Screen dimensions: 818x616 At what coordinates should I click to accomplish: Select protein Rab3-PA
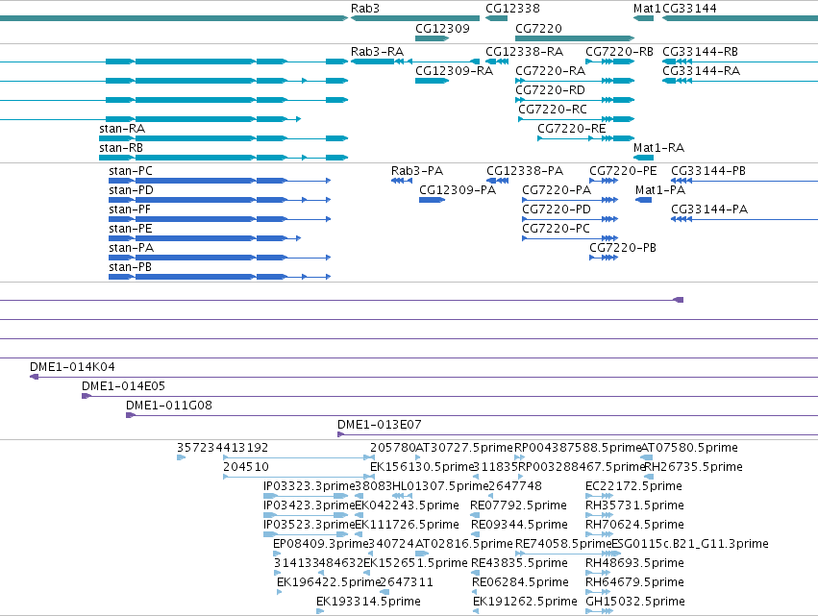tap(417, 170)
